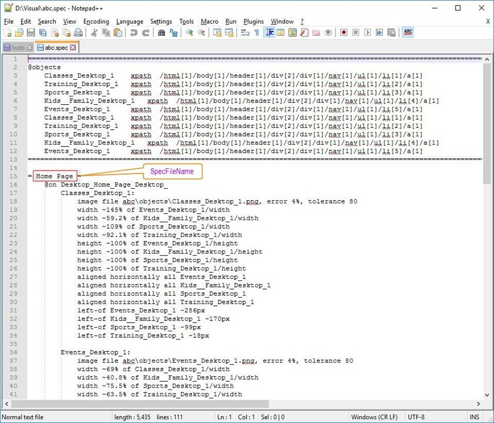Click the macro playback button

click(368, 33)
